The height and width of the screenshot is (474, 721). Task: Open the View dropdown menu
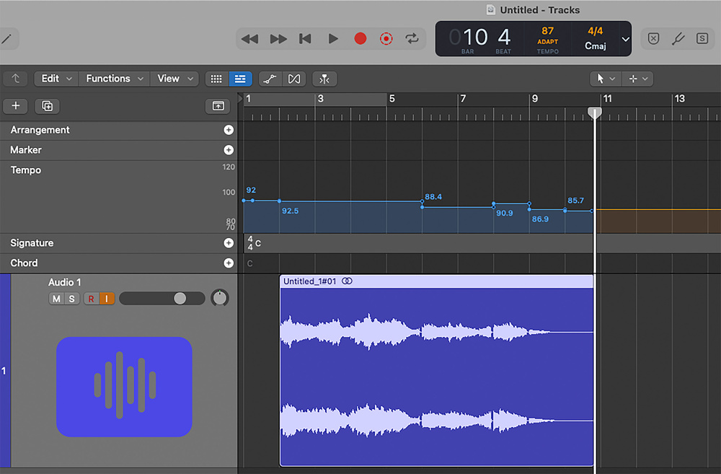(177, 79)
